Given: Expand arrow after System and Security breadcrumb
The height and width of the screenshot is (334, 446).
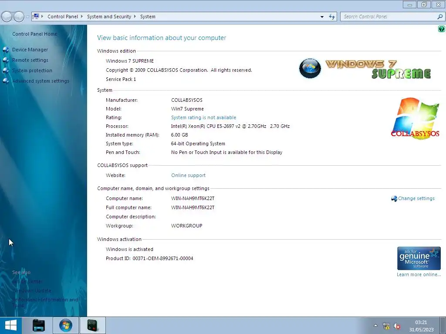Looking at the screenshot, I should pos(135,17).
